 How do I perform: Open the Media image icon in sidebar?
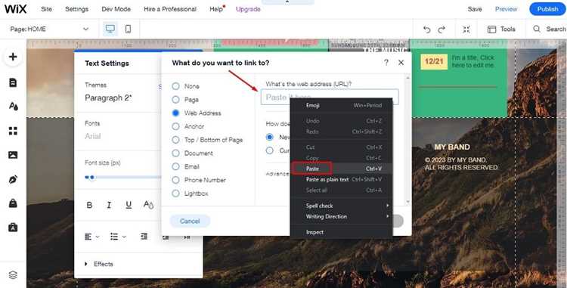(x=13, y=155)
